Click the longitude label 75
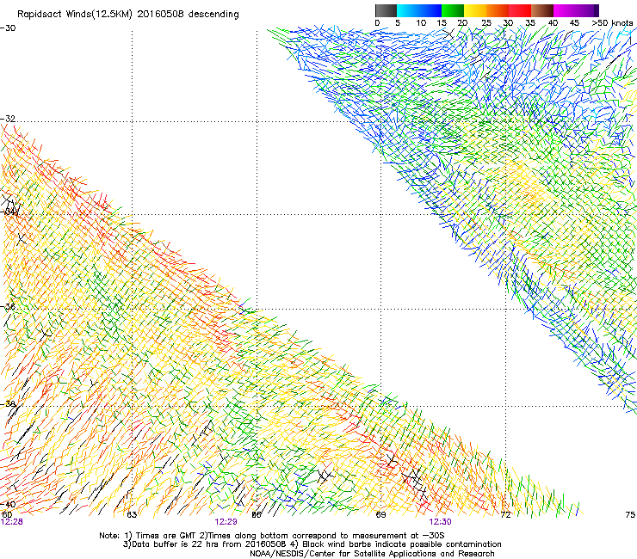This screenshot has width=637, height=559. click(630, 515)
